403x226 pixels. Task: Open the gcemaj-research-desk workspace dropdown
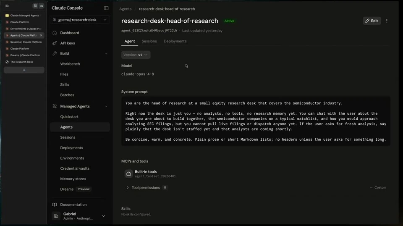pyautogui.click(x=80, y=20)
